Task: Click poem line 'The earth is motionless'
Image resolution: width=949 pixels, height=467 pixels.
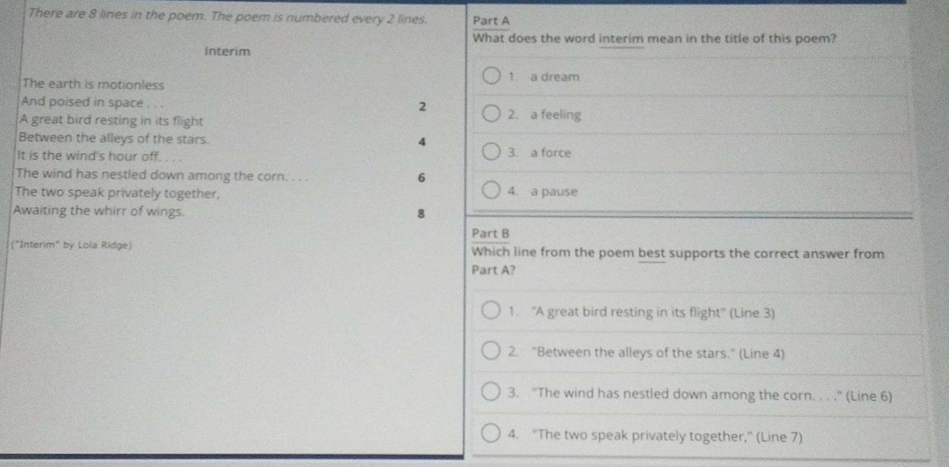Action: 93,84
